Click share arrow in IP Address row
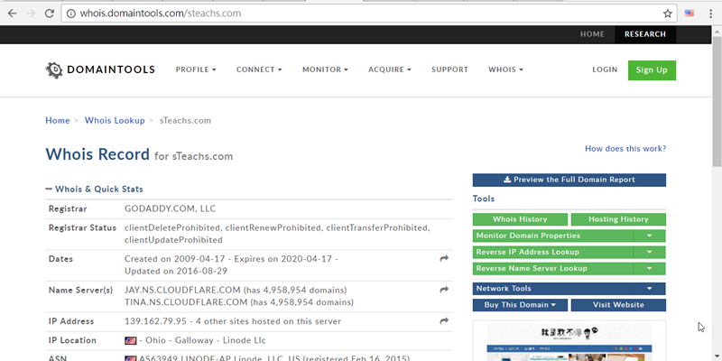Image resolution: width=722 pixels, height=361 pixels. [x=444, y=321]
